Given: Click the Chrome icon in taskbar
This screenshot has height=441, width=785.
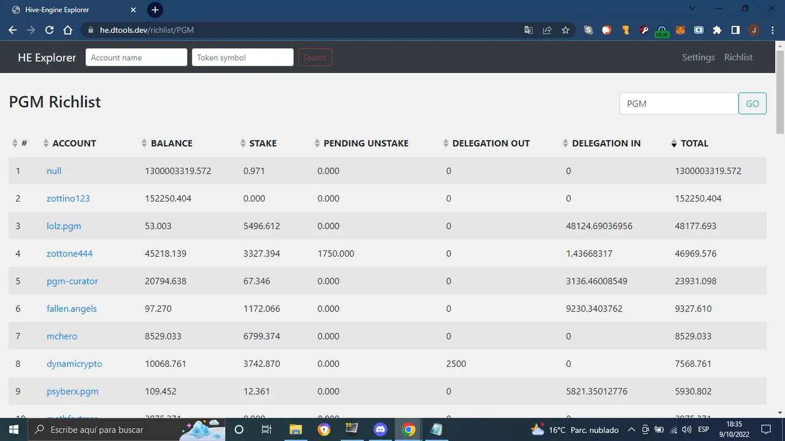Looking at the screenshot, I should point(408,429).
